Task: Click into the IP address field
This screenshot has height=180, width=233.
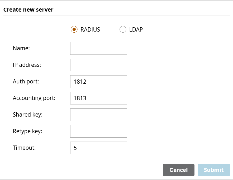Action: click(x=99, y=65)
